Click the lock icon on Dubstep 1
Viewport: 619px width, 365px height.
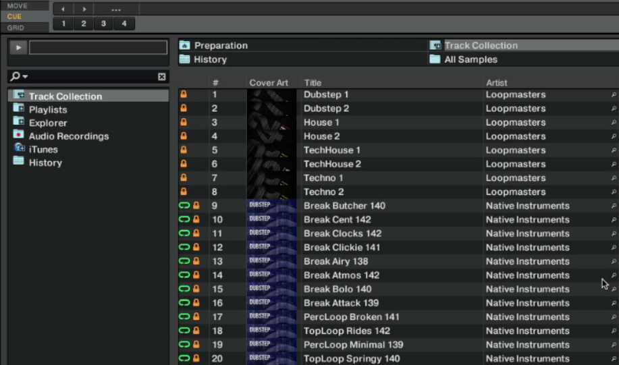184,95
